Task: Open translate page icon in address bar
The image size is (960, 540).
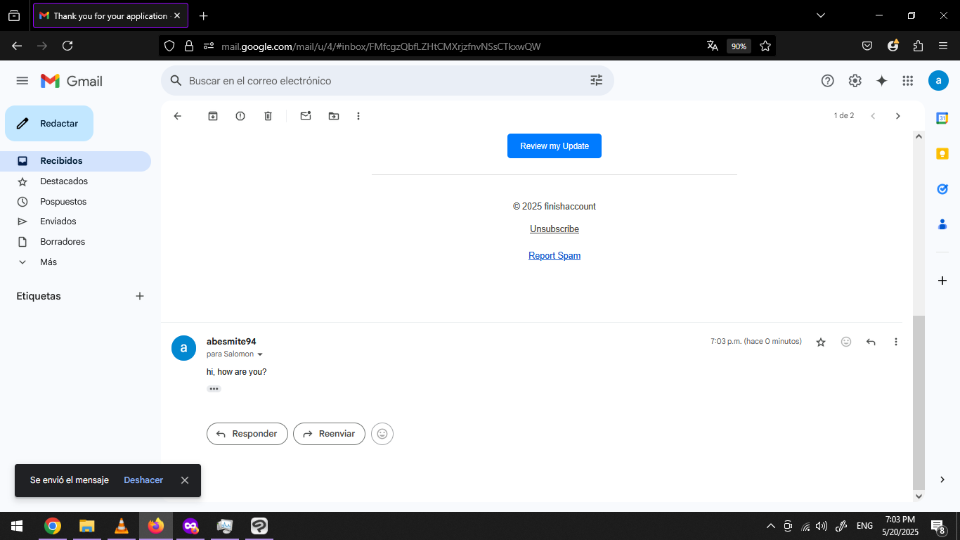Action: click(713, 46)
